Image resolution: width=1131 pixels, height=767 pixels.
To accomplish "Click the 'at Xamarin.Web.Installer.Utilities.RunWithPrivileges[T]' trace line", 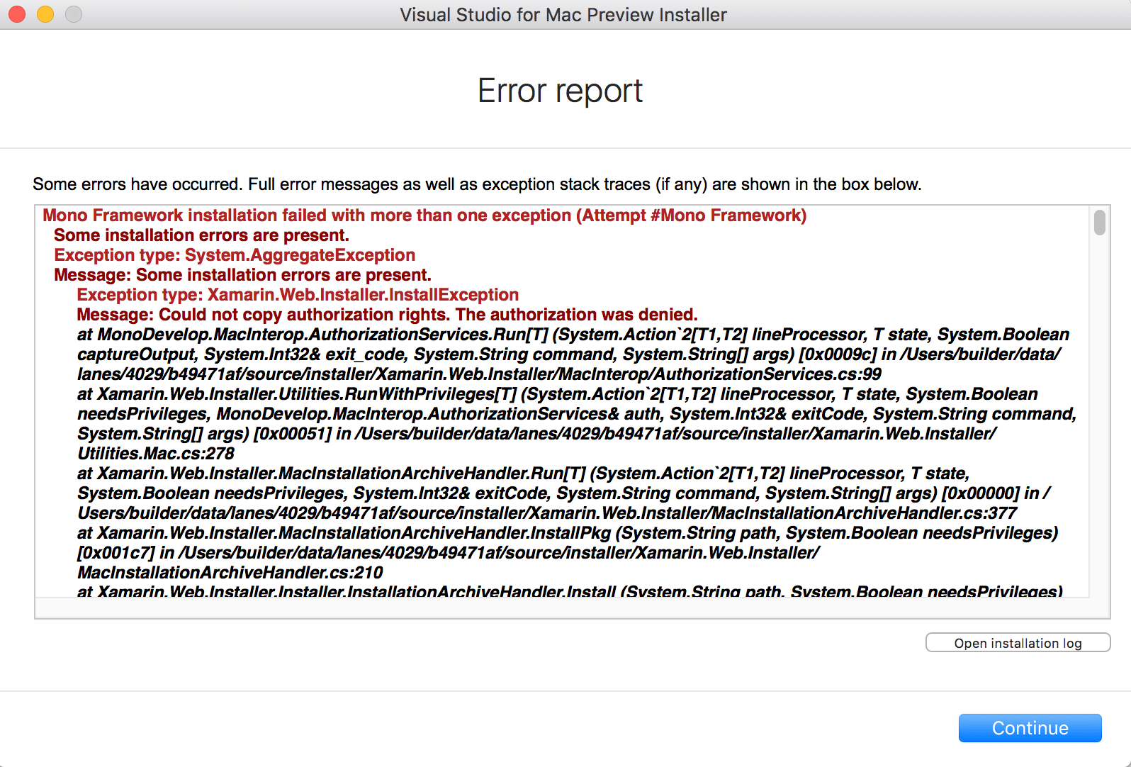I will pos(557,394).
